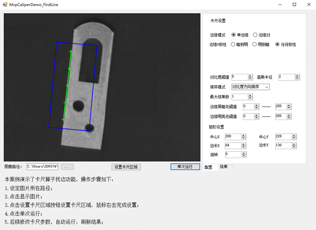Click the browse "..." button for image path

67,167
